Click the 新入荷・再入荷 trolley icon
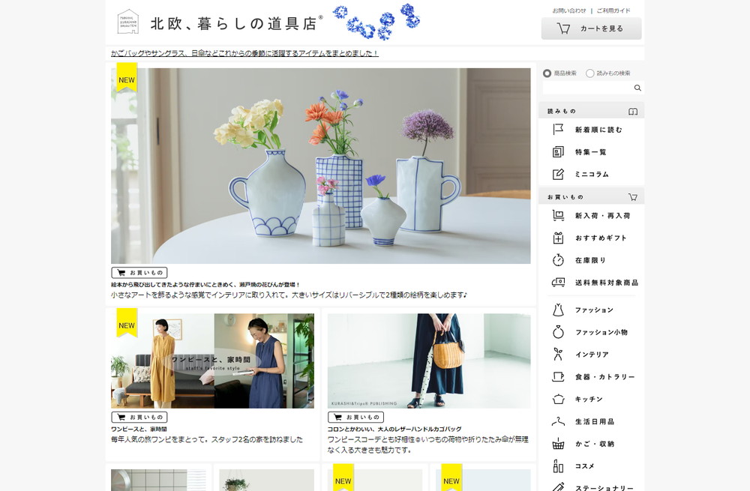This screenshot has width=750, height=491. [x=558, y=216]
